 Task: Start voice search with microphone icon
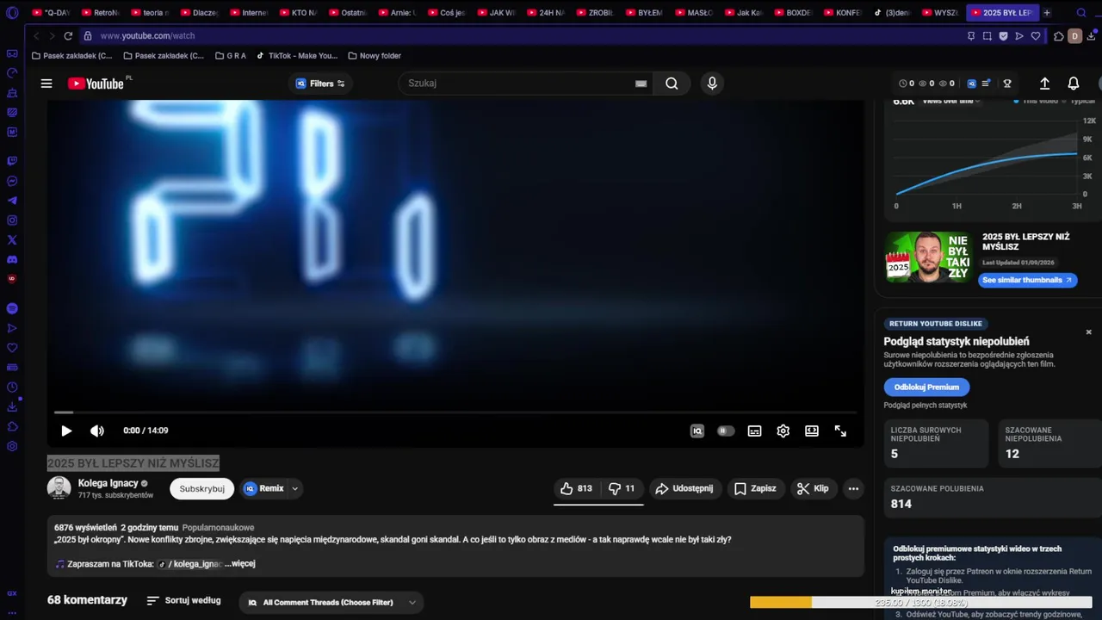click(x=712, y=84)
